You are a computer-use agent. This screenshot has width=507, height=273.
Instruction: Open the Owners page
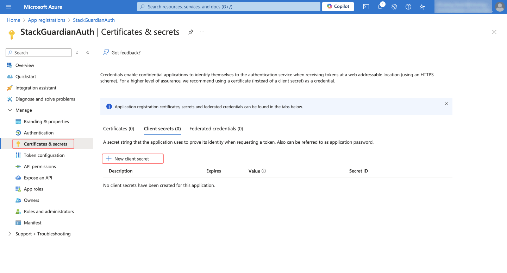coord(31,200)
